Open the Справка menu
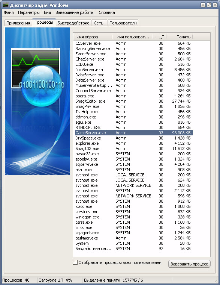Image resolution: width=220 pixels, height=285 pixels. [107, 12]
